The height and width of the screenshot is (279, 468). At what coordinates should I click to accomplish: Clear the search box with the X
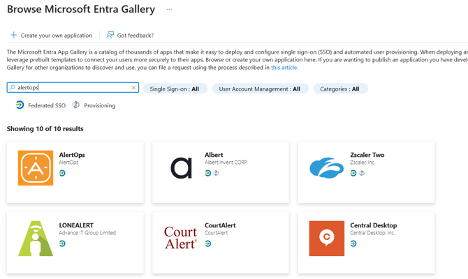(x=133, y=88)
